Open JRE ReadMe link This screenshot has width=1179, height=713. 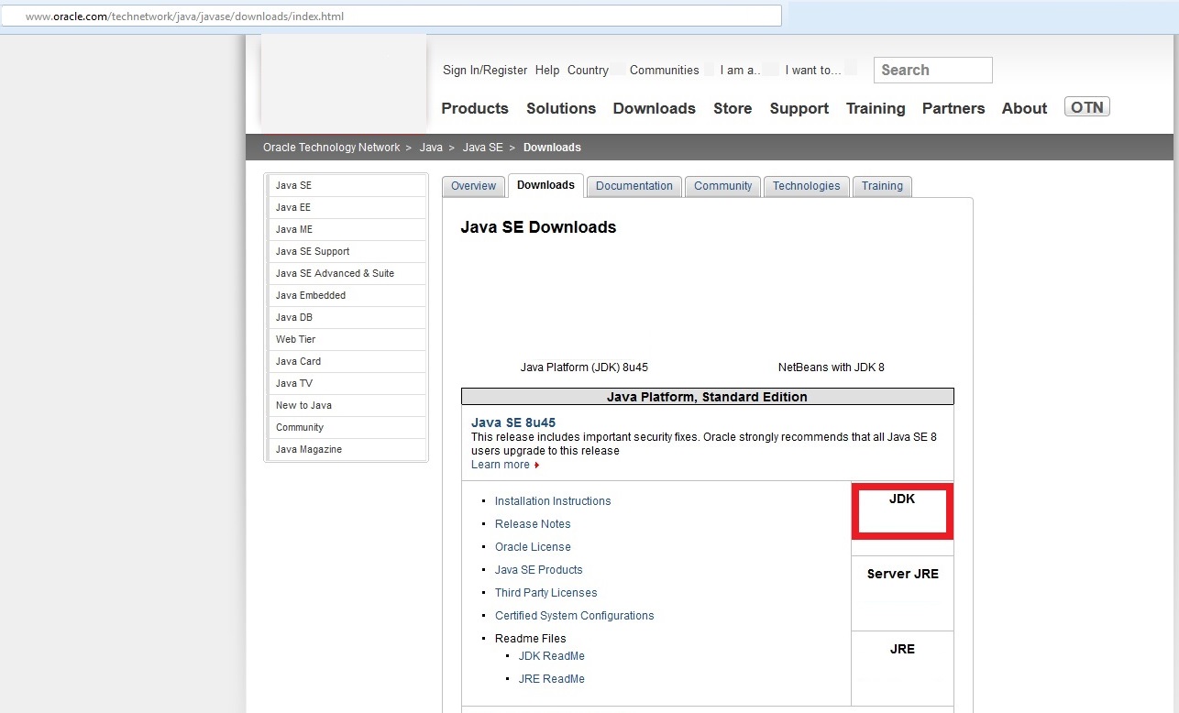tap(552, 679)
